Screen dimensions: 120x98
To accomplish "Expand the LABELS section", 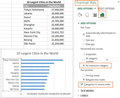I will tap(78, 95).
